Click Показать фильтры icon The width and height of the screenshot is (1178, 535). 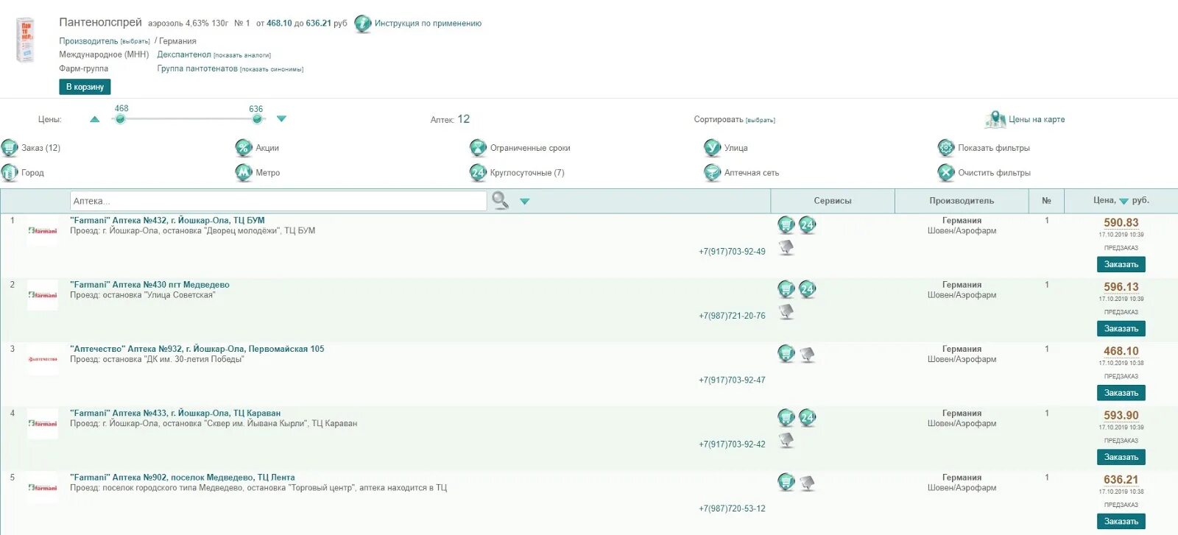pos(946,148)
